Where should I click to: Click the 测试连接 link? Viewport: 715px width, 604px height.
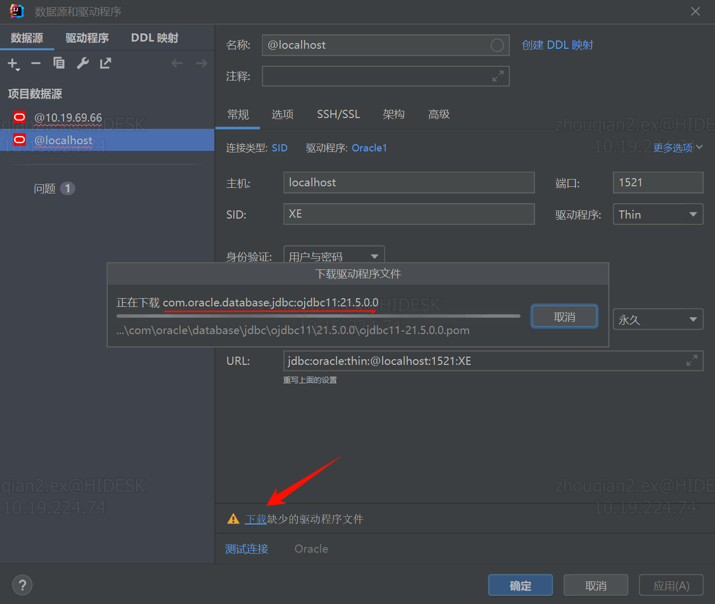247,549
